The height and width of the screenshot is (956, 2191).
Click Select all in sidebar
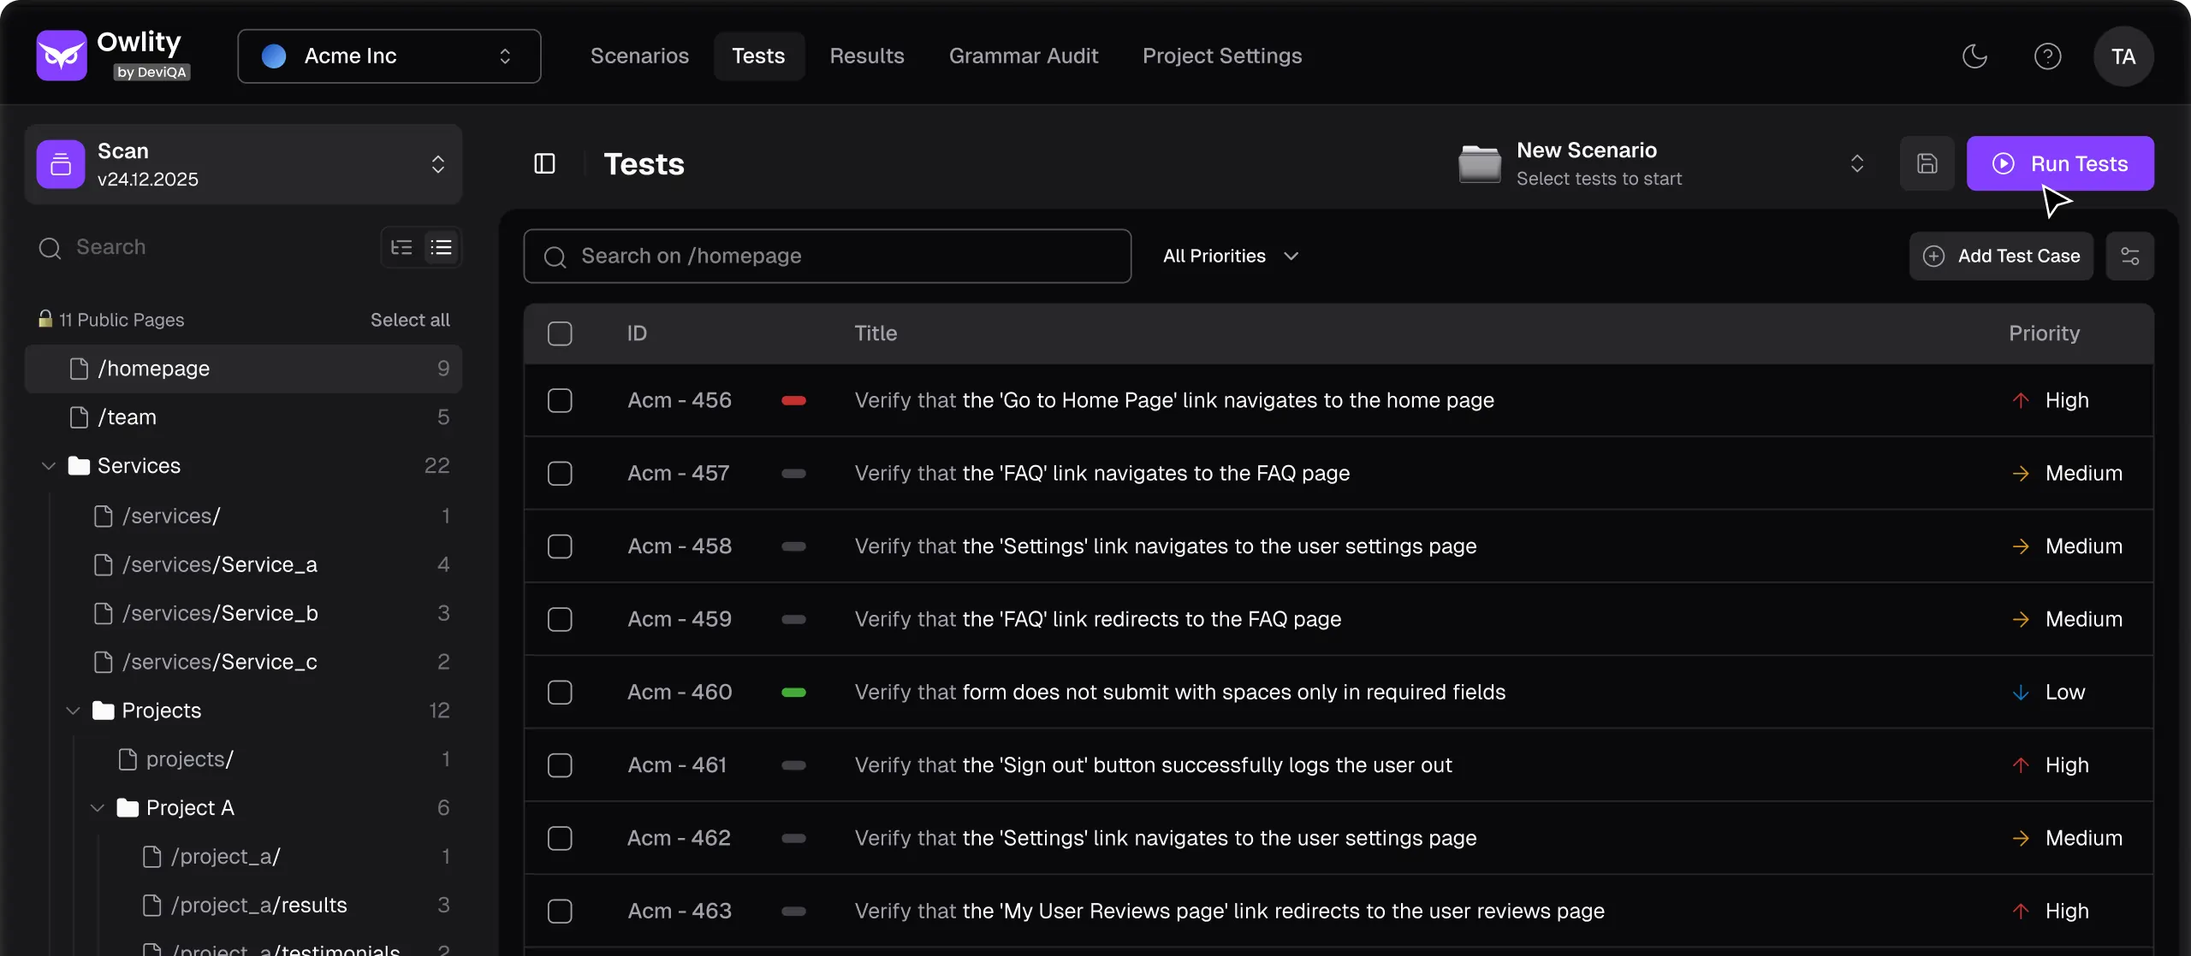click(410, 320)
